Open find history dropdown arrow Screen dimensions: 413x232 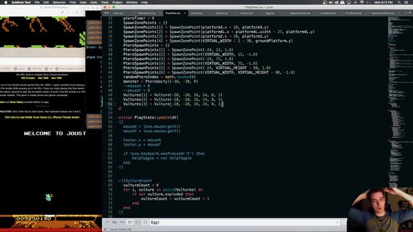[x=337, y=222]
